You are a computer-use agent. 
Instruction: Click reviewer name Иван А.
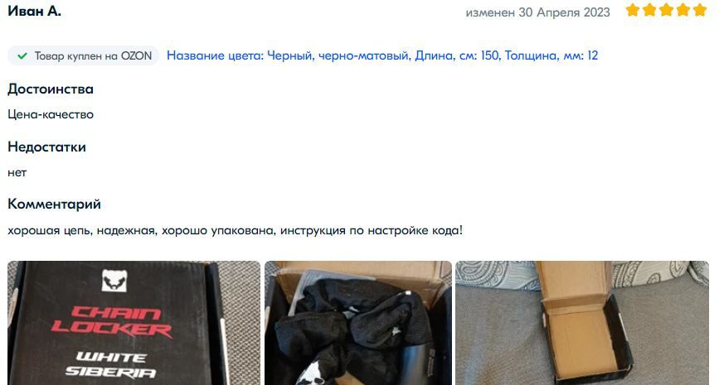coord(34,11)
